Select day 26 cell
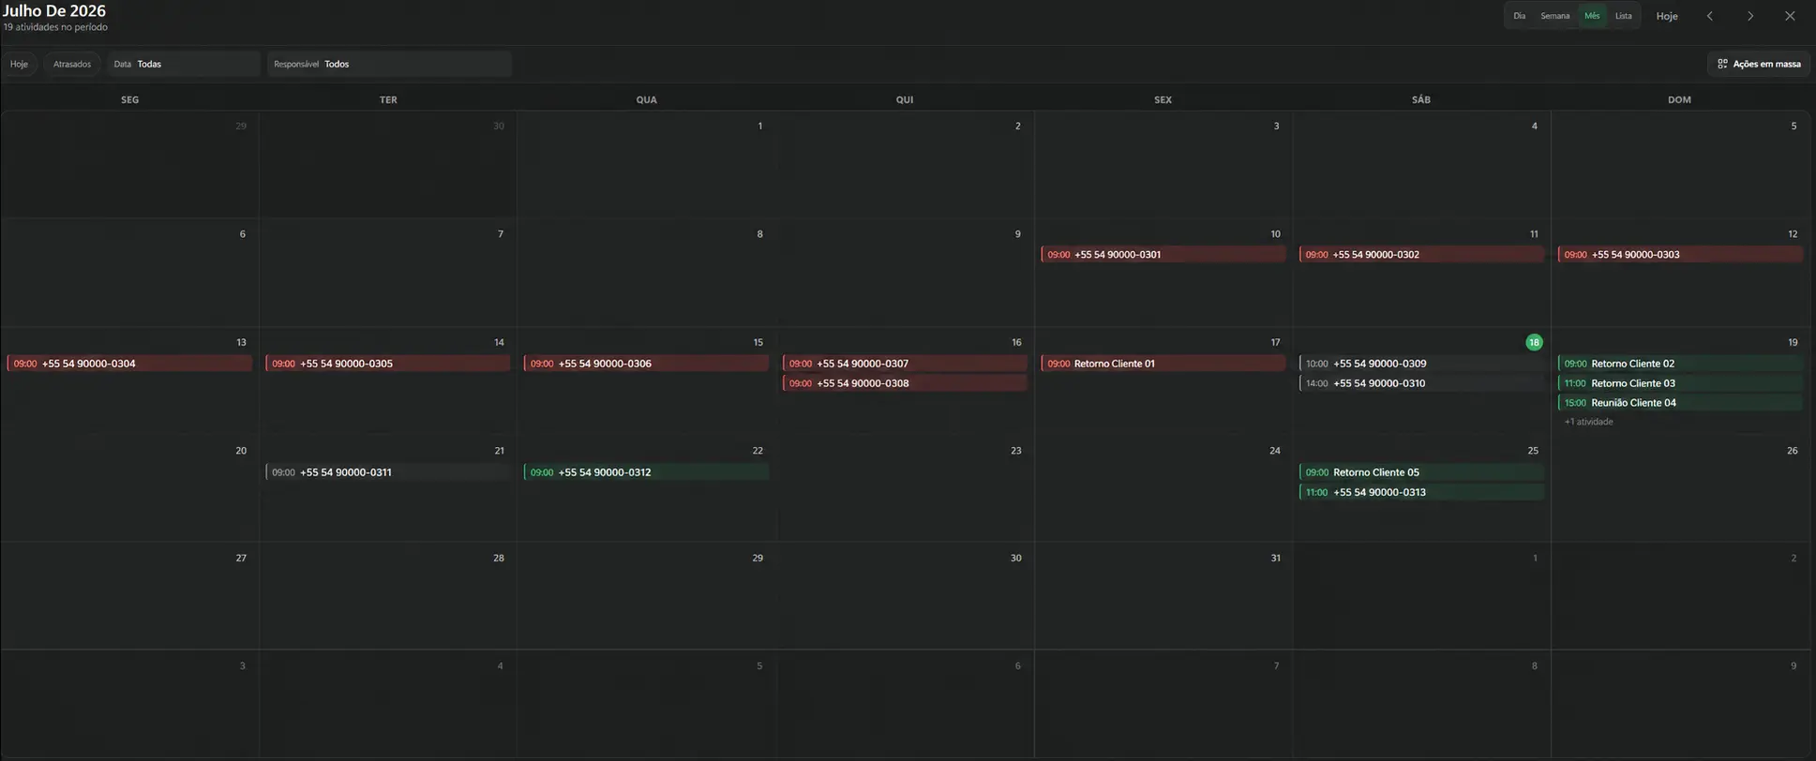The image size is (1816, 761). pos(1681,488)
